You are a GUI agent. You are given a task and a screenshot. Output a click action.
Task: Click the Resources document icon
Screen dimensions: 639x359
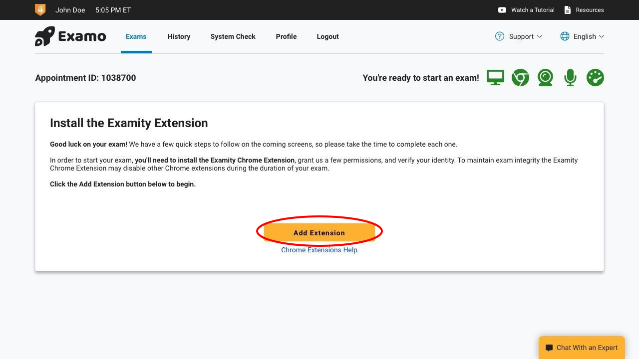pyautogui.click(x=568, y=10)
